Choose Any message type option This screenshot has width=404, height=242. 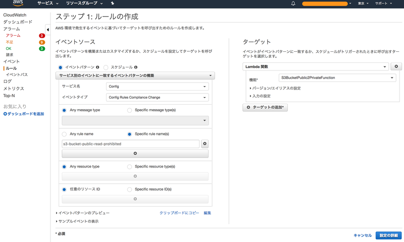[x=64, y=110]
